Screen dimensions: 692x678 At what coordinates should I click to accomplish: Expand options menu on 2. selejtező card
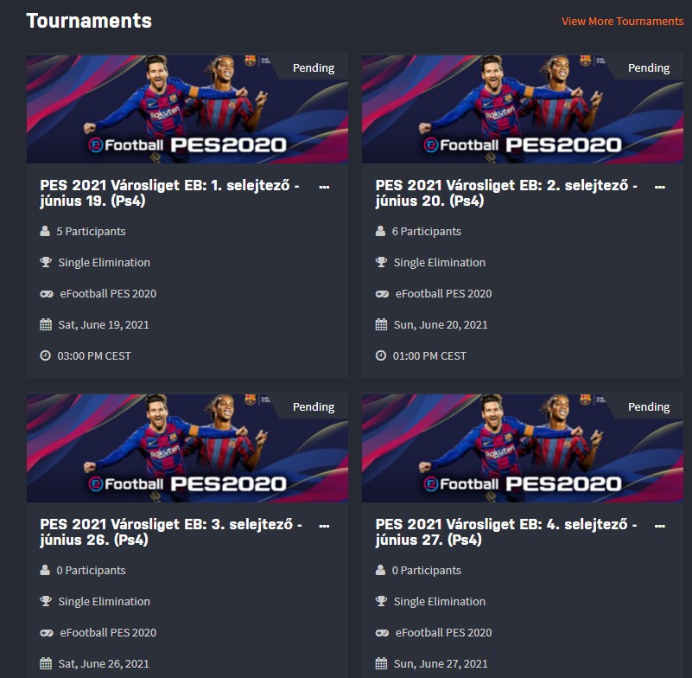[x=660, y=187]
